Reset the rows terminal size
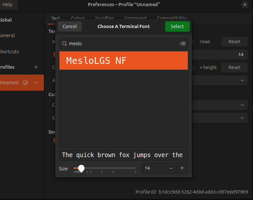 click(234, 42)
